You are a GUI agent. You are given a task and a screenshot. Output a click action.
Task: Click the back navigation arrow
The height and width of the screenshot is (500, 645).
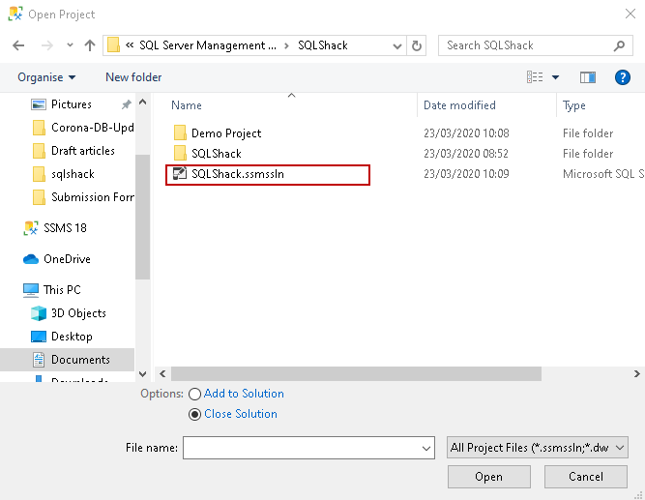19,45
